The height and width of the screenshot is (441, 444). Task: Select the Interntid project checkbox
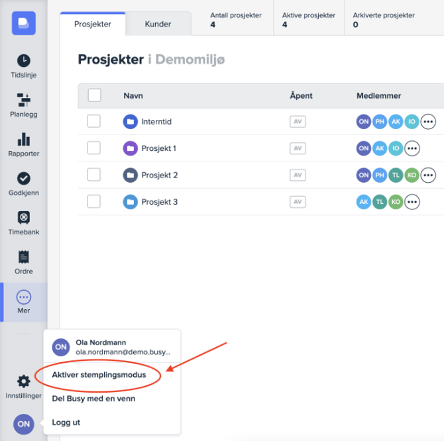point(94,121)
